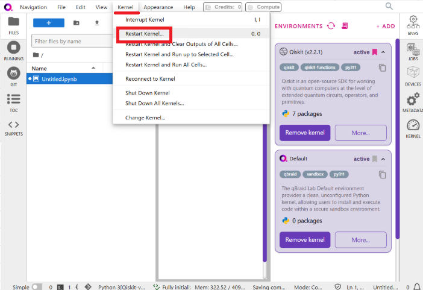423x290 pixels.
Task: Click the filter files by name field
Action: (66, 42)
